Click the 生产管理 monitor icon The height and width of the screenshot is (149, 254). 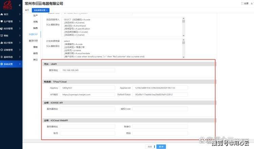tap(2, 21)
